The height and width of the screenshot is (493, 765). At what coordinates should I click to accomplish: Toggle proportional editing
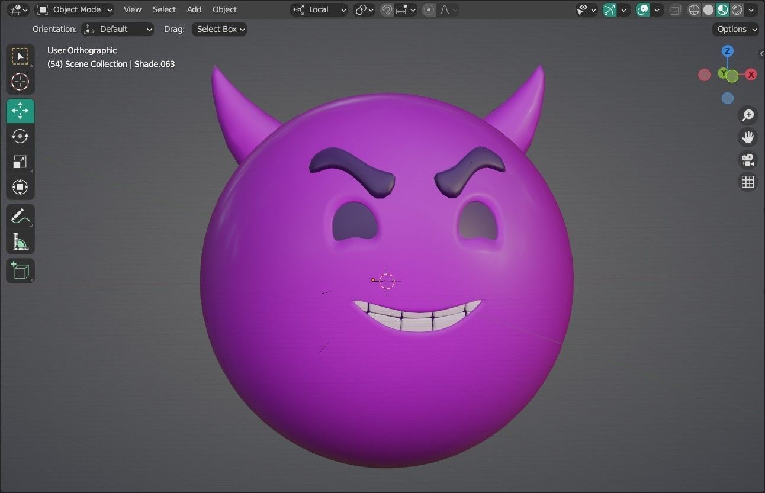coord(429,9)
